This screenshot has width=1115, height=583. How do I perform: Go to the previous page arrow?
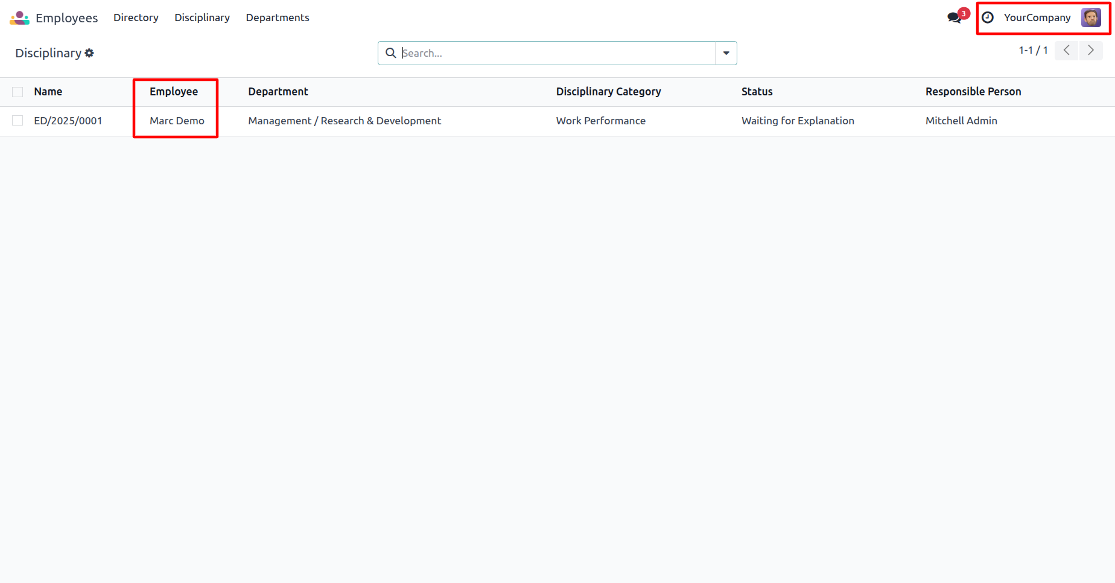coord(1067,50)
